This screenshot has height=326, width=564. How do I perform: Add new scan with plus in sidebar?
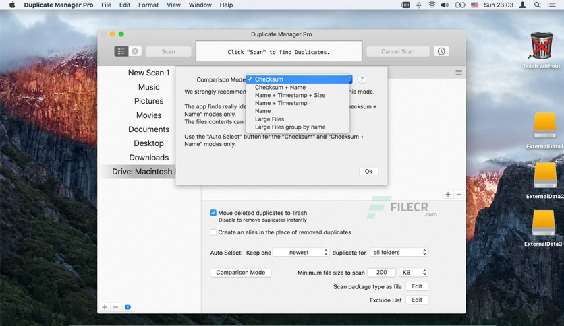[x=105, y=307]
